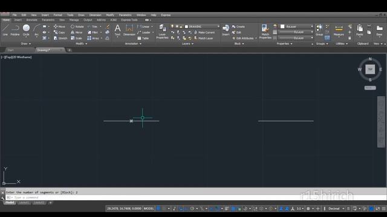Screen dimensions: 387x217
Task: Activate the Array command
Action: click(93, 39)
